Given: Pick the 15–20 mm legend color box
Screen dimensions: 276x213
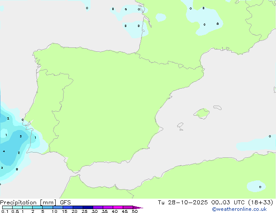Looking at the screenshot, I should [x=67, y=207].
